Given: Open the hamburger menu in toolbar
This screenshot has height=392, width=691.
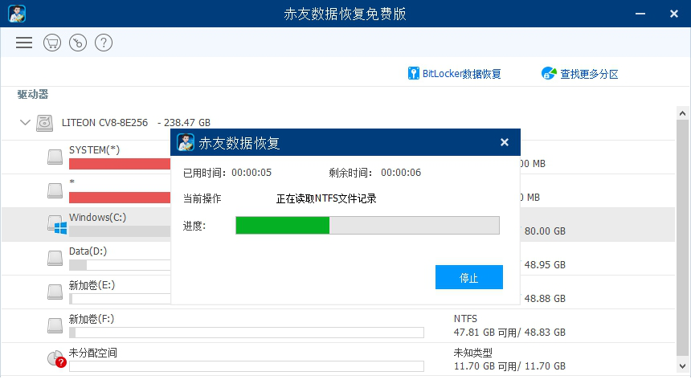Looking at the screenshot, I should (x=24, y=43).
